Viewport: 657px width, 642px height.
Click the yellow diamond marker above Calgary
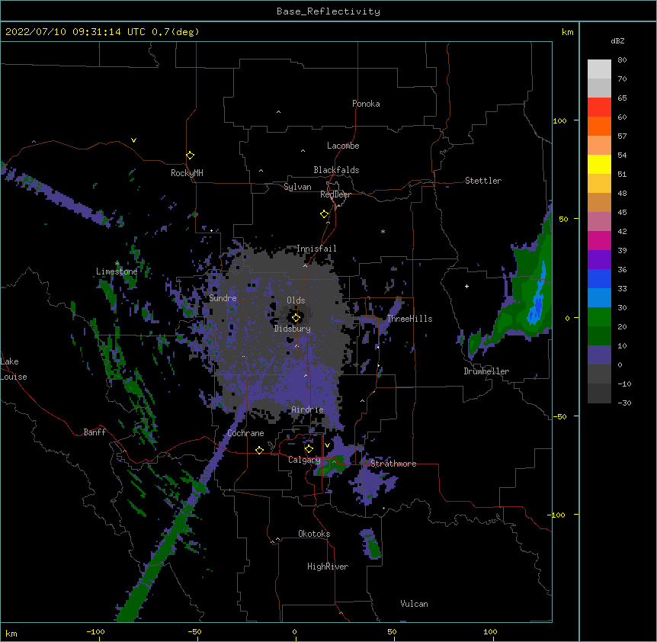309,449
